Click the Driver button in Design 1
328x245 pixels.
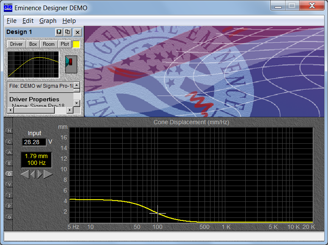(x=16, y=44)
